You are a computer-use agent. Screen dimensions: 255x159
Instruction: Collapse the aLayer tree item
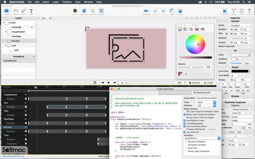(x=3, y=23)
